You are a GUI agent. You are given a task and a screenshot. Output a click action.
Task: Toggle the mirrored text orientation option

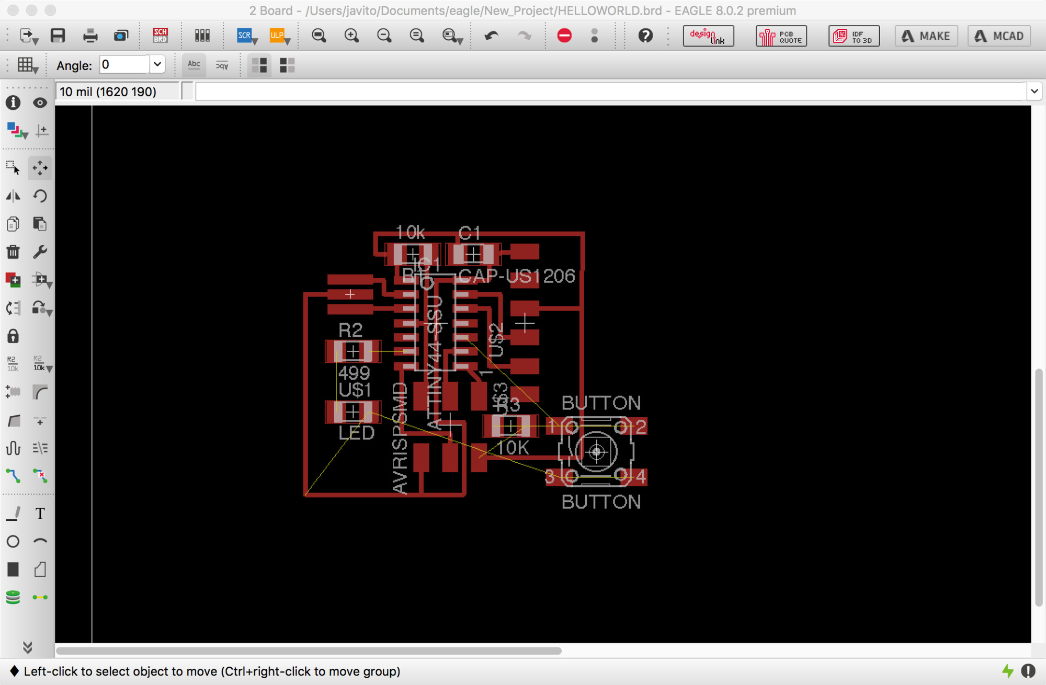[222, 65]
